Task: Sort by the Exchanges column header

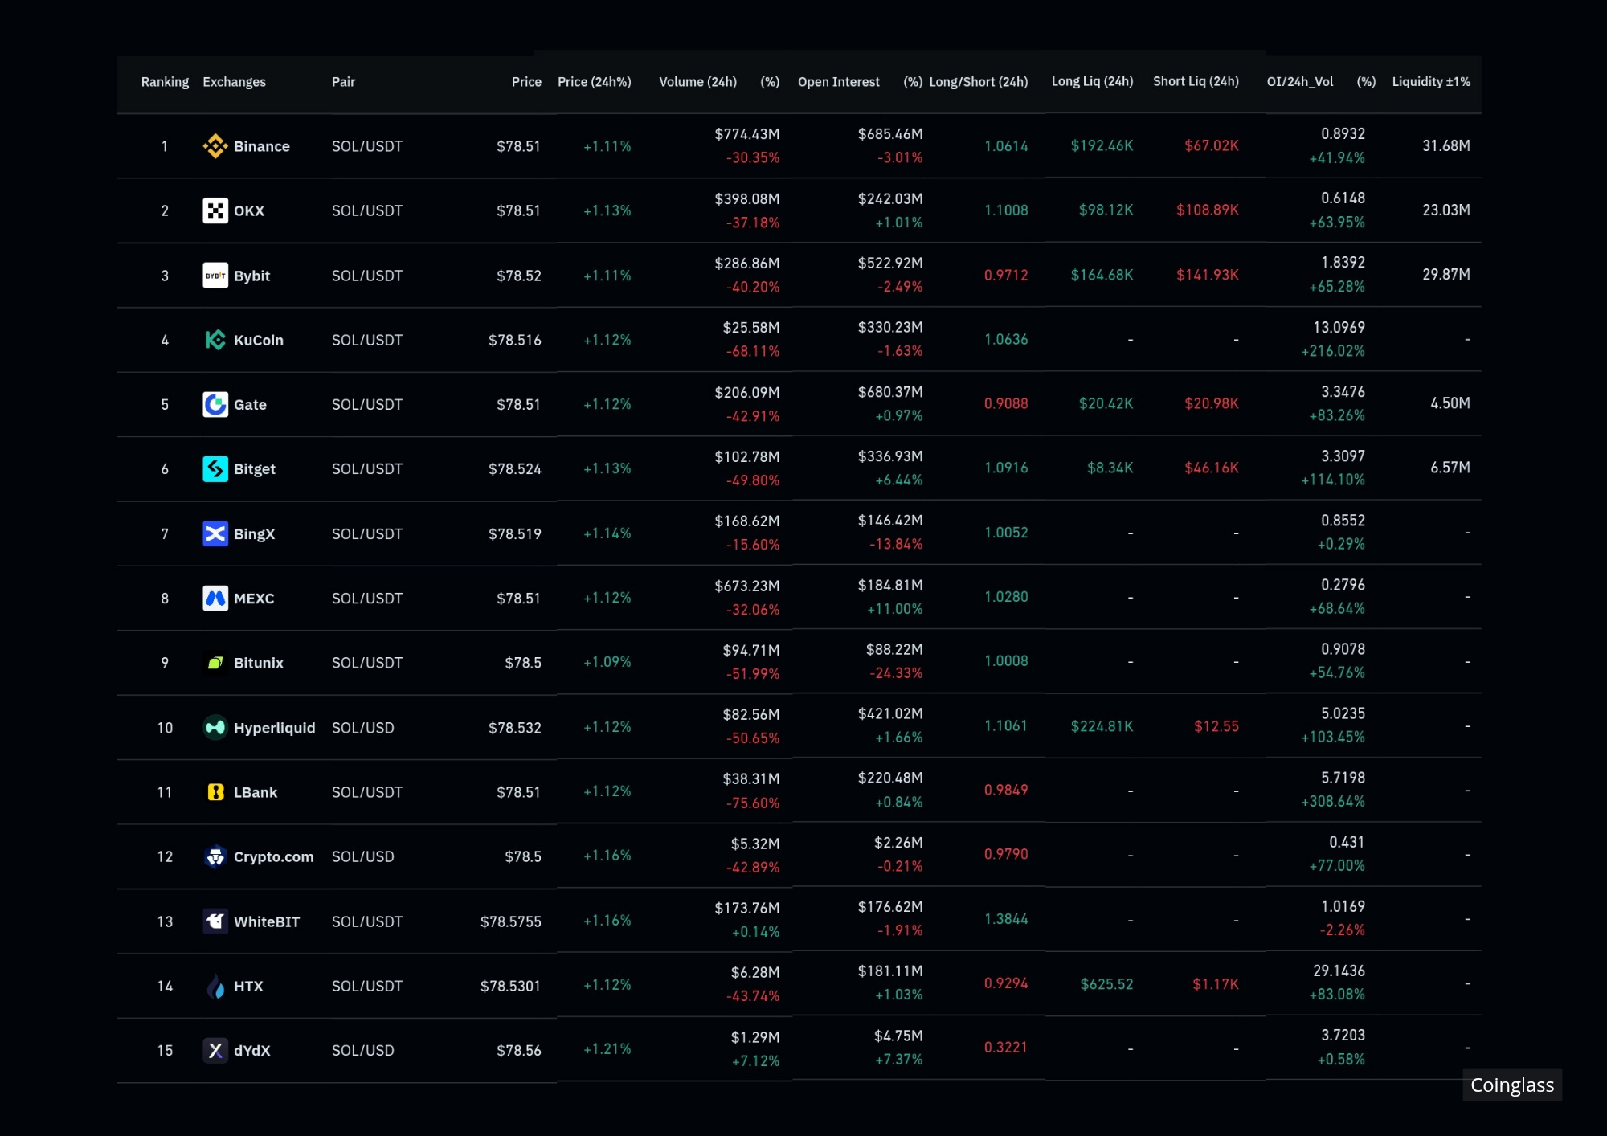Action: point(234,82)
